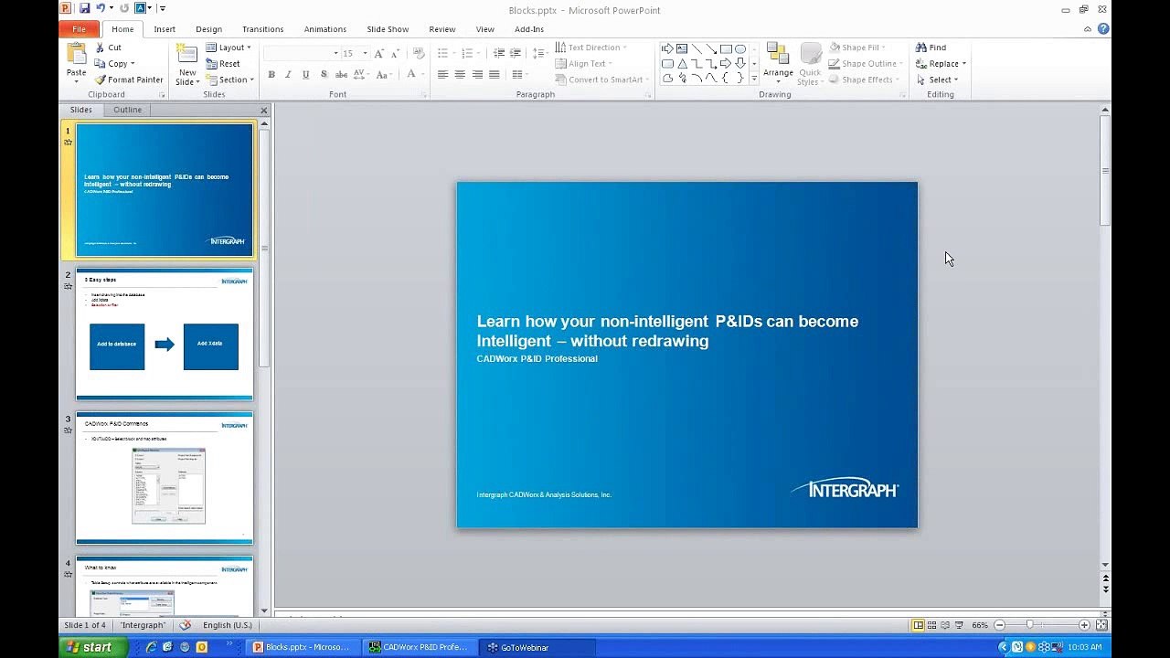The width and height of the screenshot is (1170, 658).
Task: Toggle Strikethrough formatting
Action: 341,74
